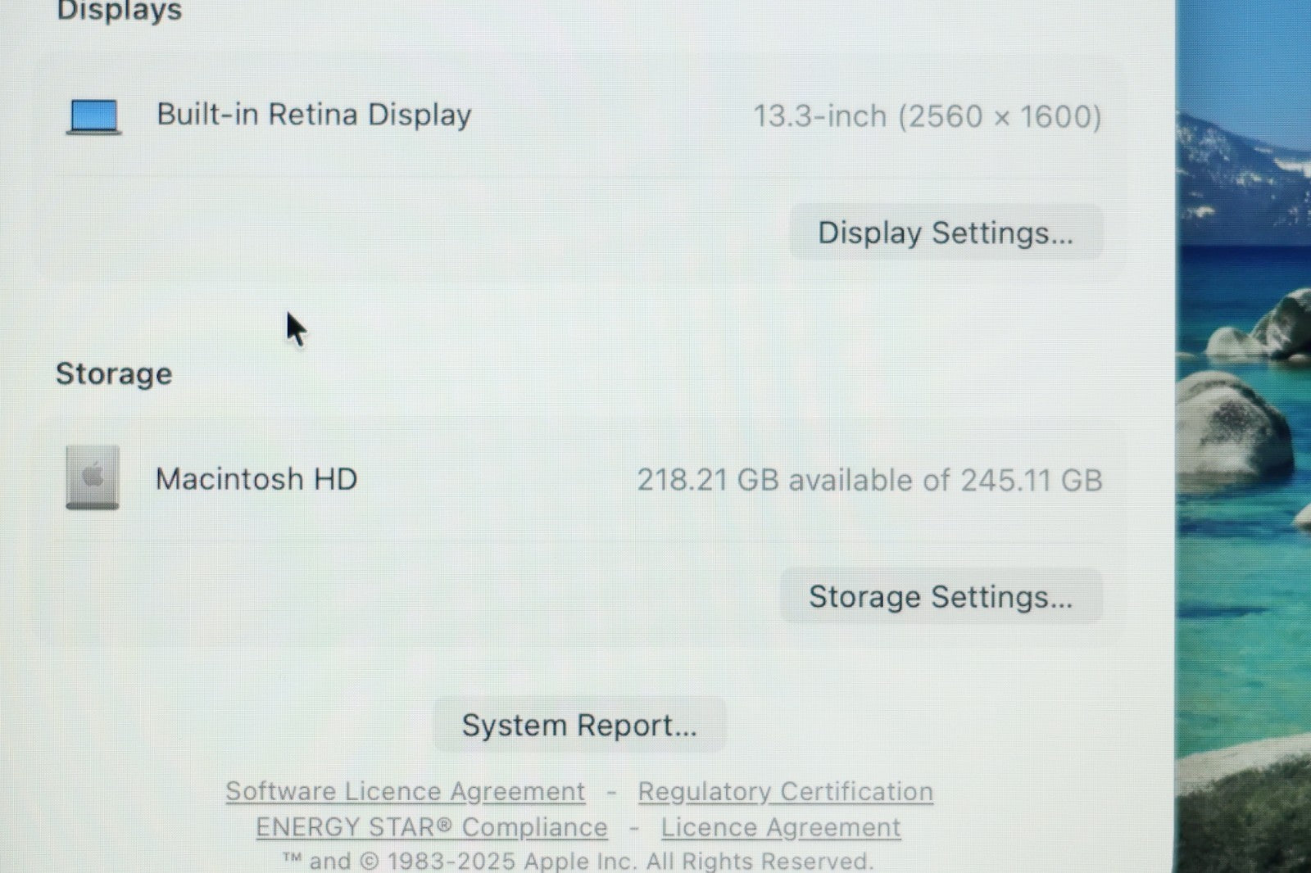Viewport: 1311px width, 873px height.
Task: Open Display Settings
Action: point(946,233)
